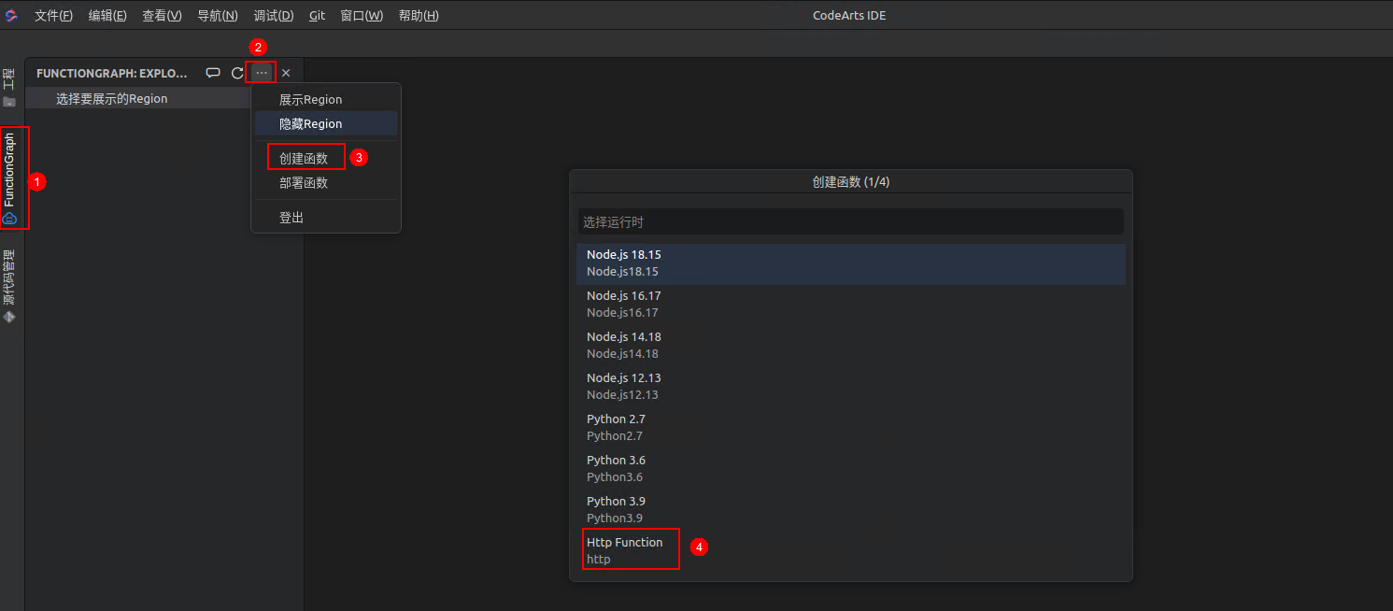The image size is (1393, 611).
Task: Focus the 选择运行时 runtime search field
Action: tap(850, 221)
